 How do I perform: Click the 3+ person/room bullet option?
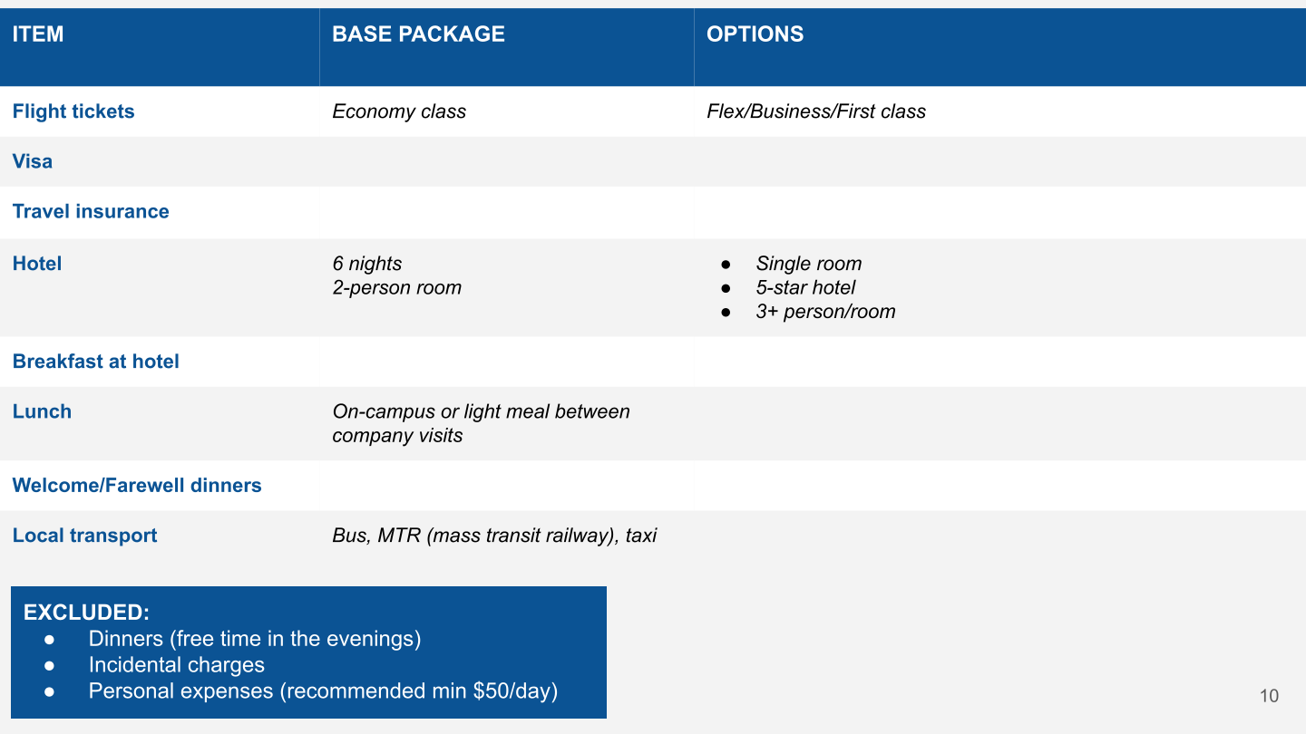click(x=825, y=312)
